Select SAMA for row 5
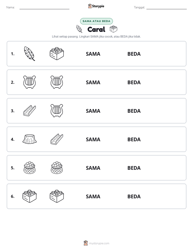 click(x=93, y=168)
